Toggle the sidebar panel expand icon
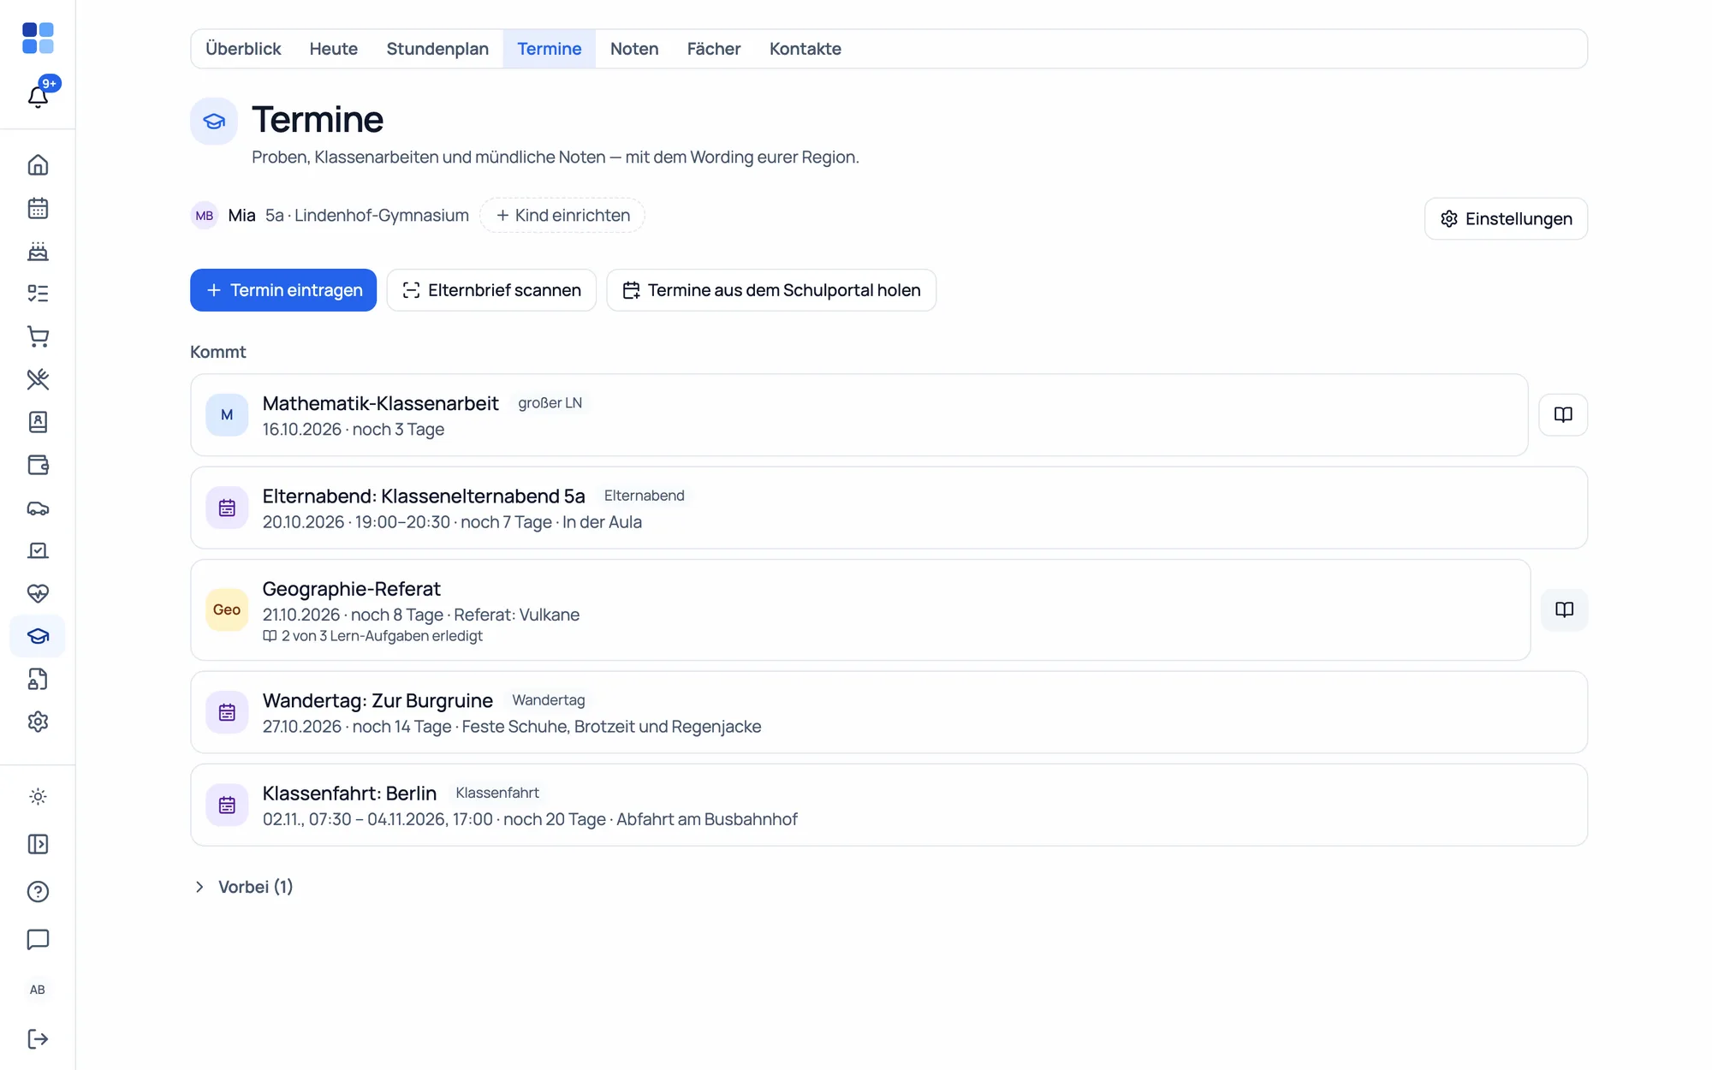Viewport: 1712px width, 1070px height. click(x=38, y=844)
